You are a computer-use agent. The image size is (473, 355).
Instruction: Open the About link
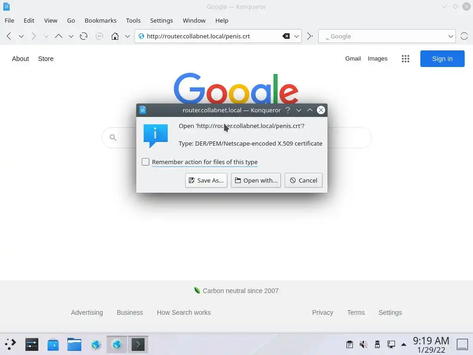pos(20,59)
